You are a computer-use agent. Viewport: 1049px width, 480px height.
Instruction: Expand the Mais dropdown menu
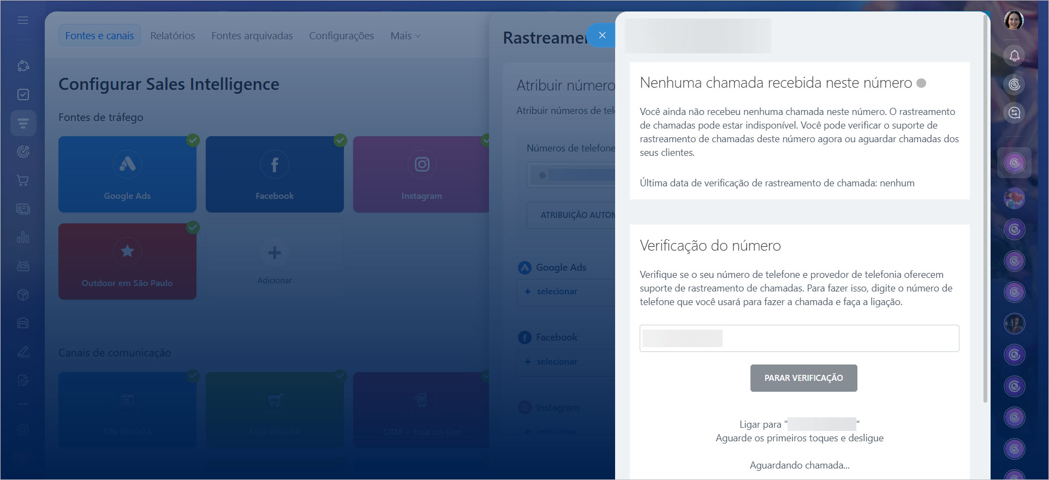click(405, 36)
